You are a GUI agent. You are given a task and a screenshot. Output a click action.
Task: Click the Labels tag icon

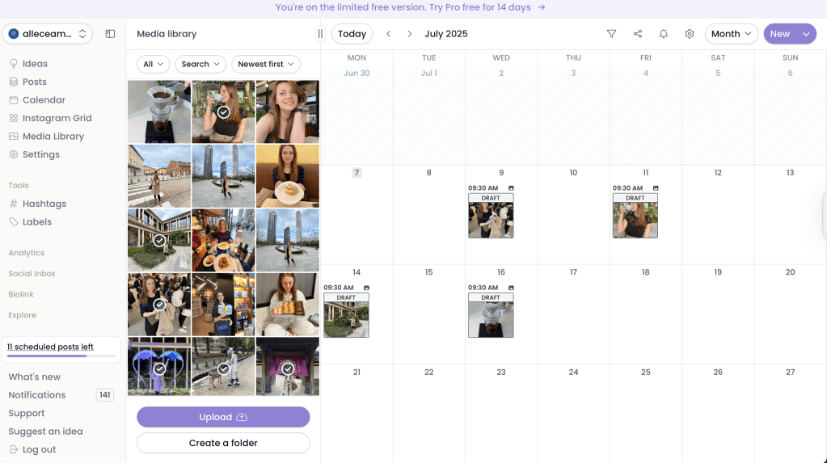14,222
